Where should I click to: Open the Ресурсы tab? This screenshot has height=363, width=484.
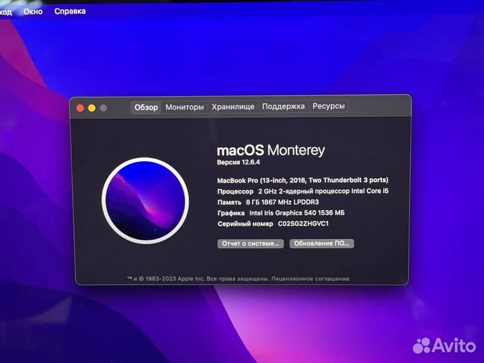point(329,106)
